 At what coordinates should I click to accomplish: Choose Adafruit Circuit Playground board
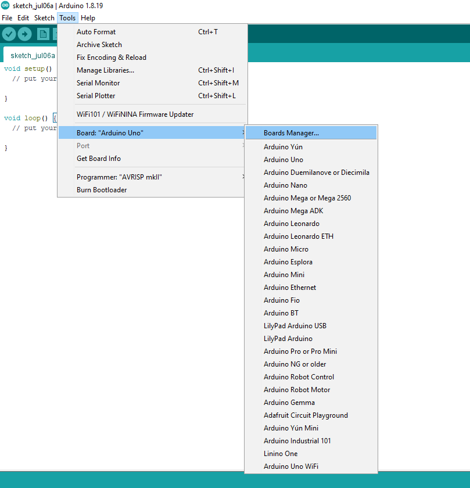(311, 415)
